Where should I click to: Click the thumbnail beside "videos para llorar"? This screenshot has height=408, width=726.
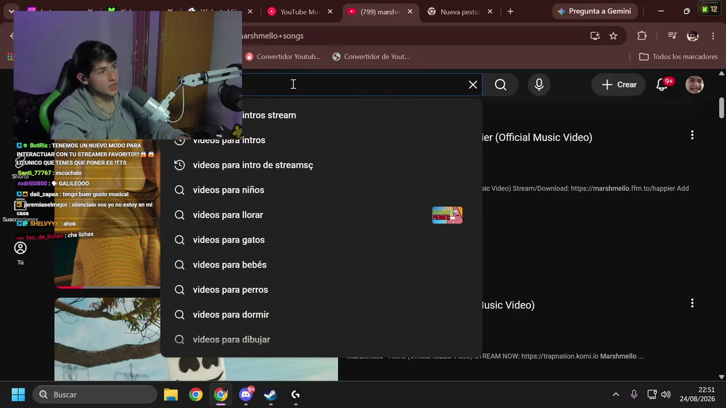coord(448,215)
